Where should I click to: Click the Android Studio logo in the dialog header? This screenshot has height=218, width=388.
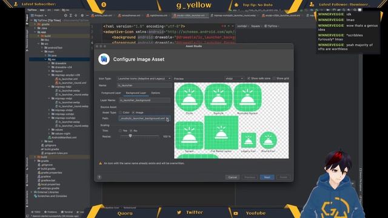pyautogui.click(x=104, y=59)
